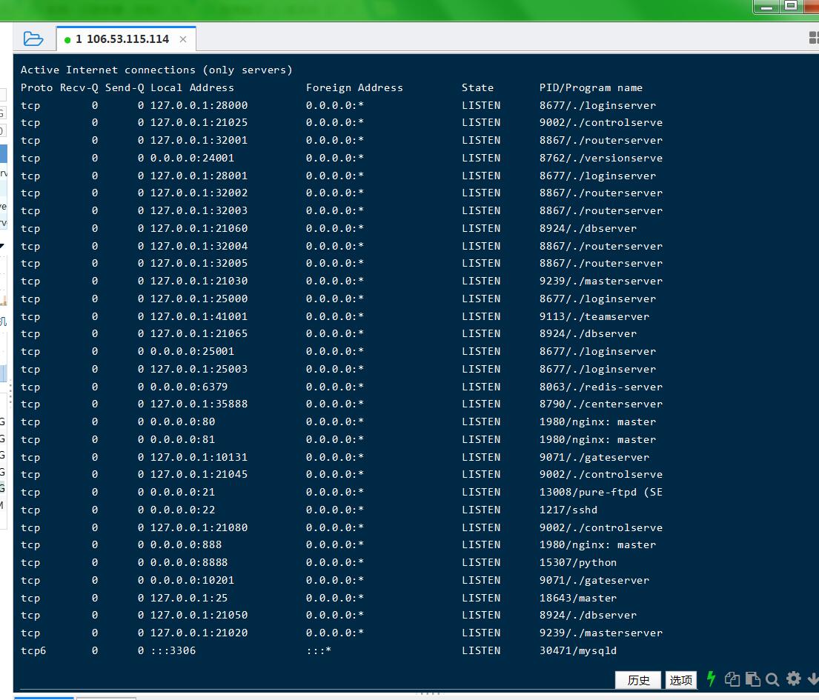Click local address 127.0.0.1:32003
This screenshot has height=700, width=819.
pyautogui.click(x=199, y=211)
